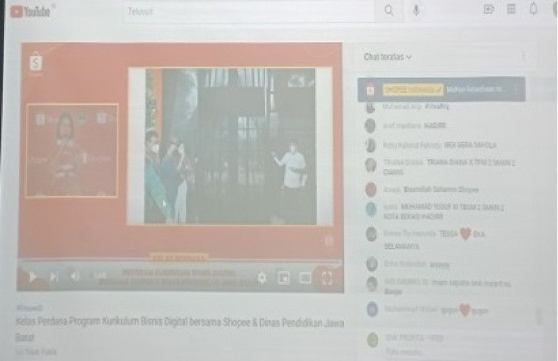Open the Create video camera icon
This screenshot has width=558, height=361.
click(488, 9)
